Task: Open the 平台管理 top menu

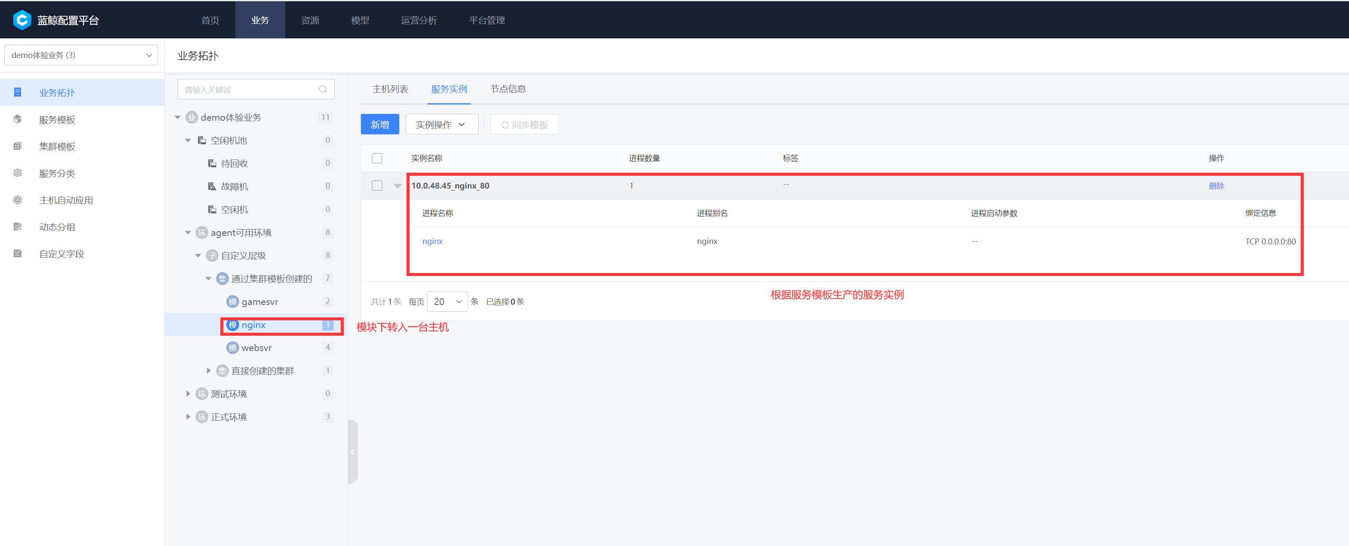Action: (486, 20)
